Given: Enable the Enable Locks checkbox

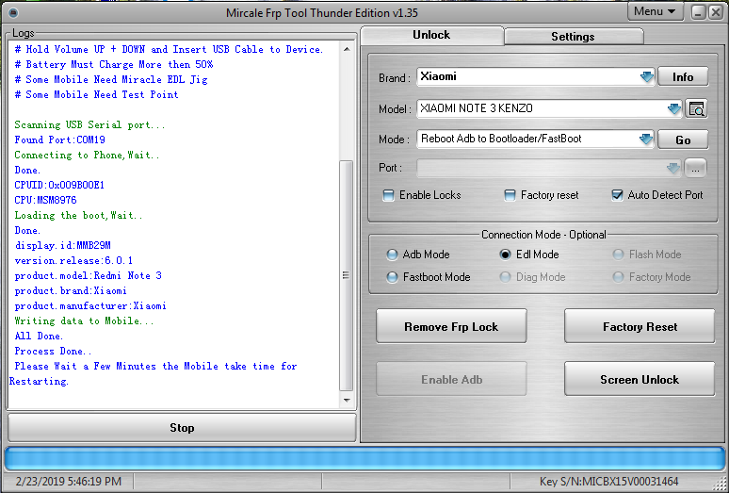Looking at the screenshot, I should point(388,195).
